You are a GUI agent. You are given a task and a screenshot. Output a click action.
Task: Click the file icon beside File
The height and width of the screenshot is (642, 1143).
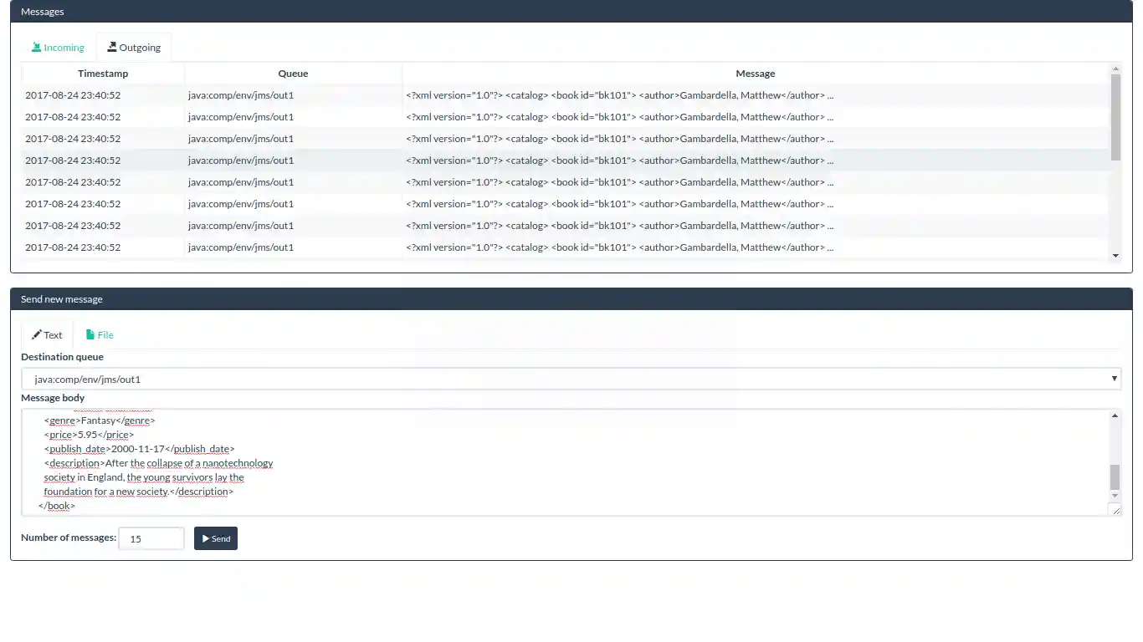tap(90, 334)
